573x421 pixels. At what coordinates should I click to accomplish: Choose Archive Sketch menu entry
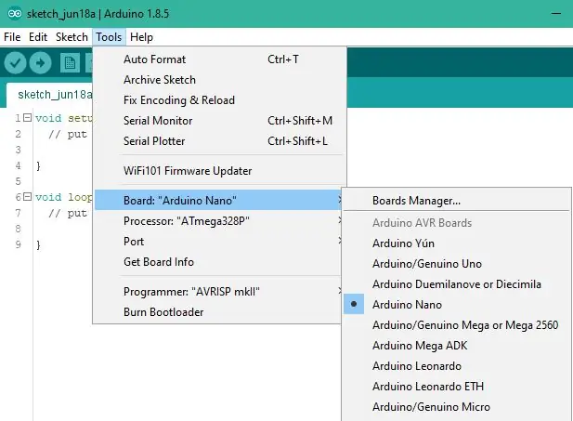[x=219, y=80]
